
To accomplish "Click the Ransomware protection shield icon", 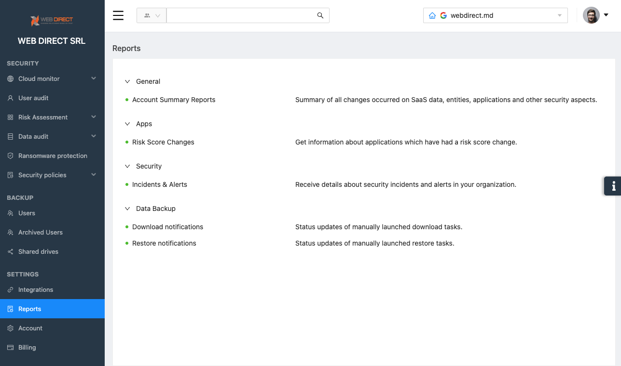I will (11, 156).
